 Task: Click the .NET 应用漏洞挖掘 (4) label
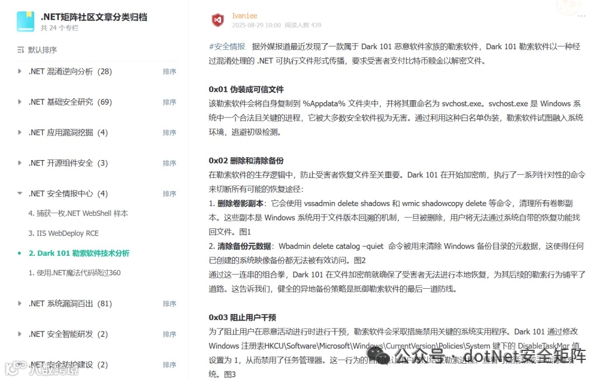[x=68, y=132]
